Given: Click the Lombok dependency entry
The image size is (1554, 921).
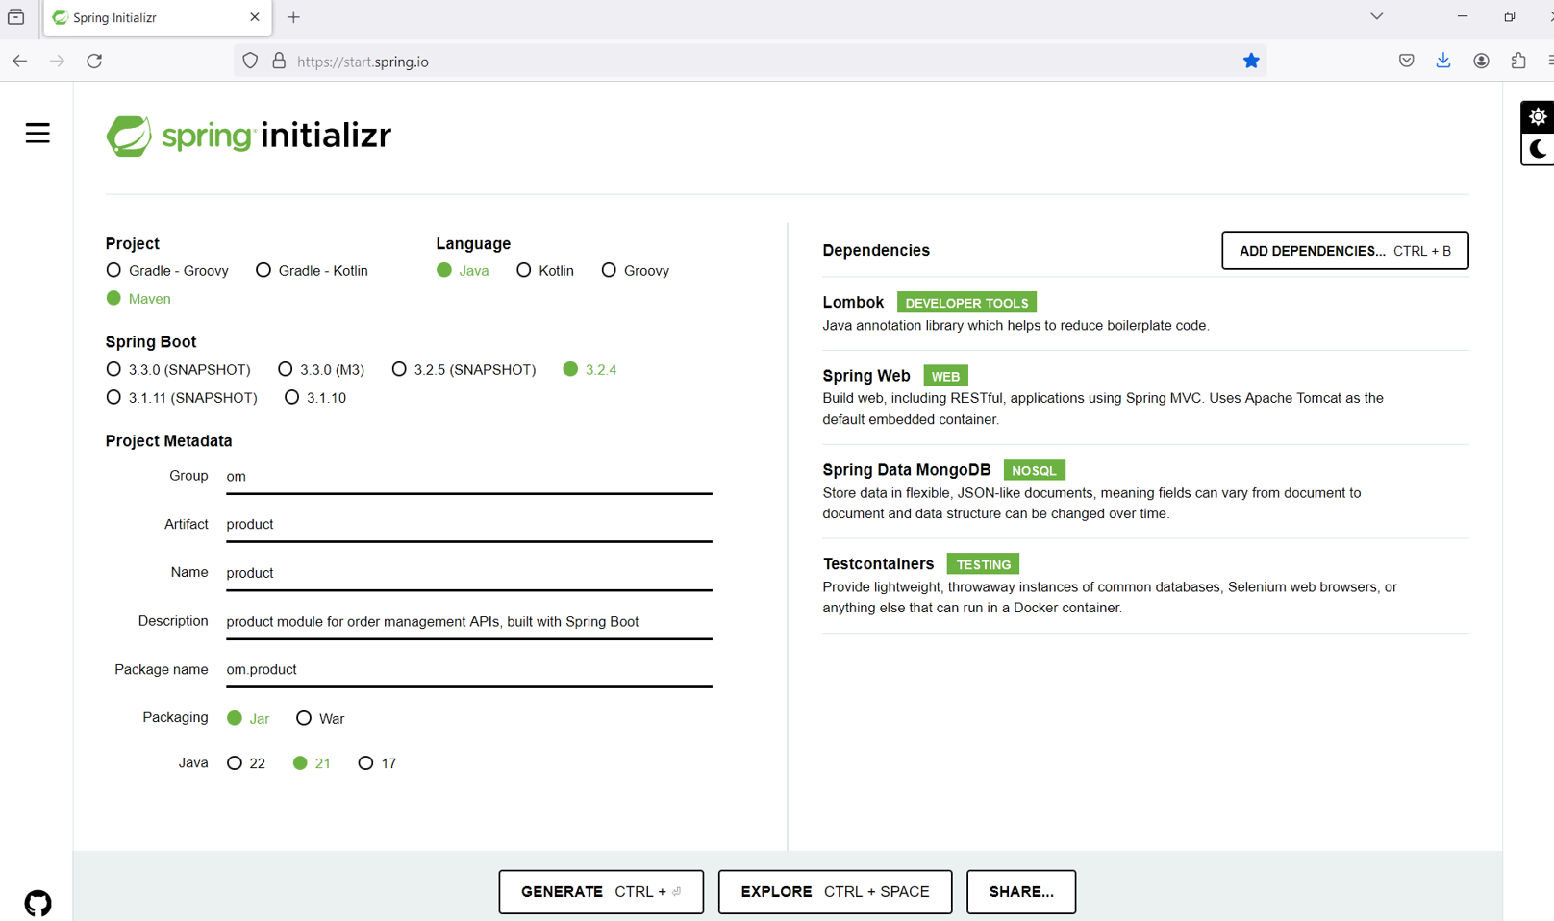Looking at the screenshot, I should (1145, 314).
